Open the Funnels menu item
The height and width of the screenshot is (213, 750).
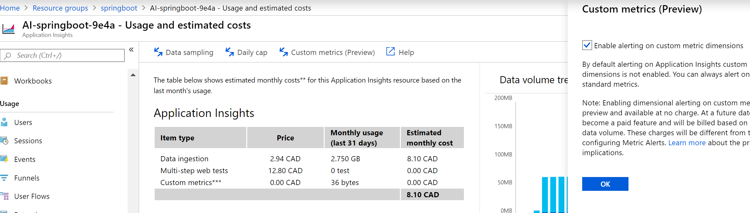point(27,178)
